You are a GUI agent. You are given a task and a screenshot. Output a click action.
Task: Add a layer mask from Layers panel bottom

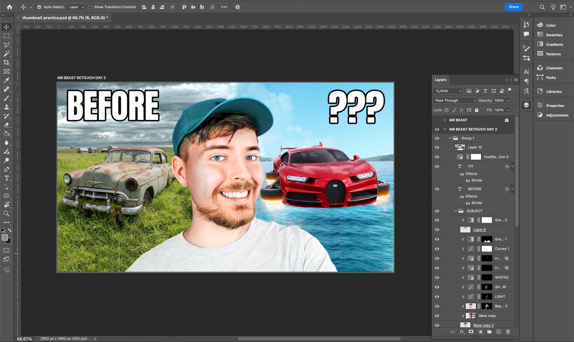coord(471,331)
